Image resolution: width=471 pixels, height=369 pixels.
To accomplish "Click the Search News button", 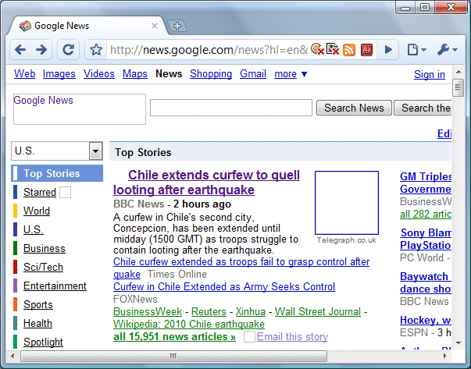I will tap(354, 108).
